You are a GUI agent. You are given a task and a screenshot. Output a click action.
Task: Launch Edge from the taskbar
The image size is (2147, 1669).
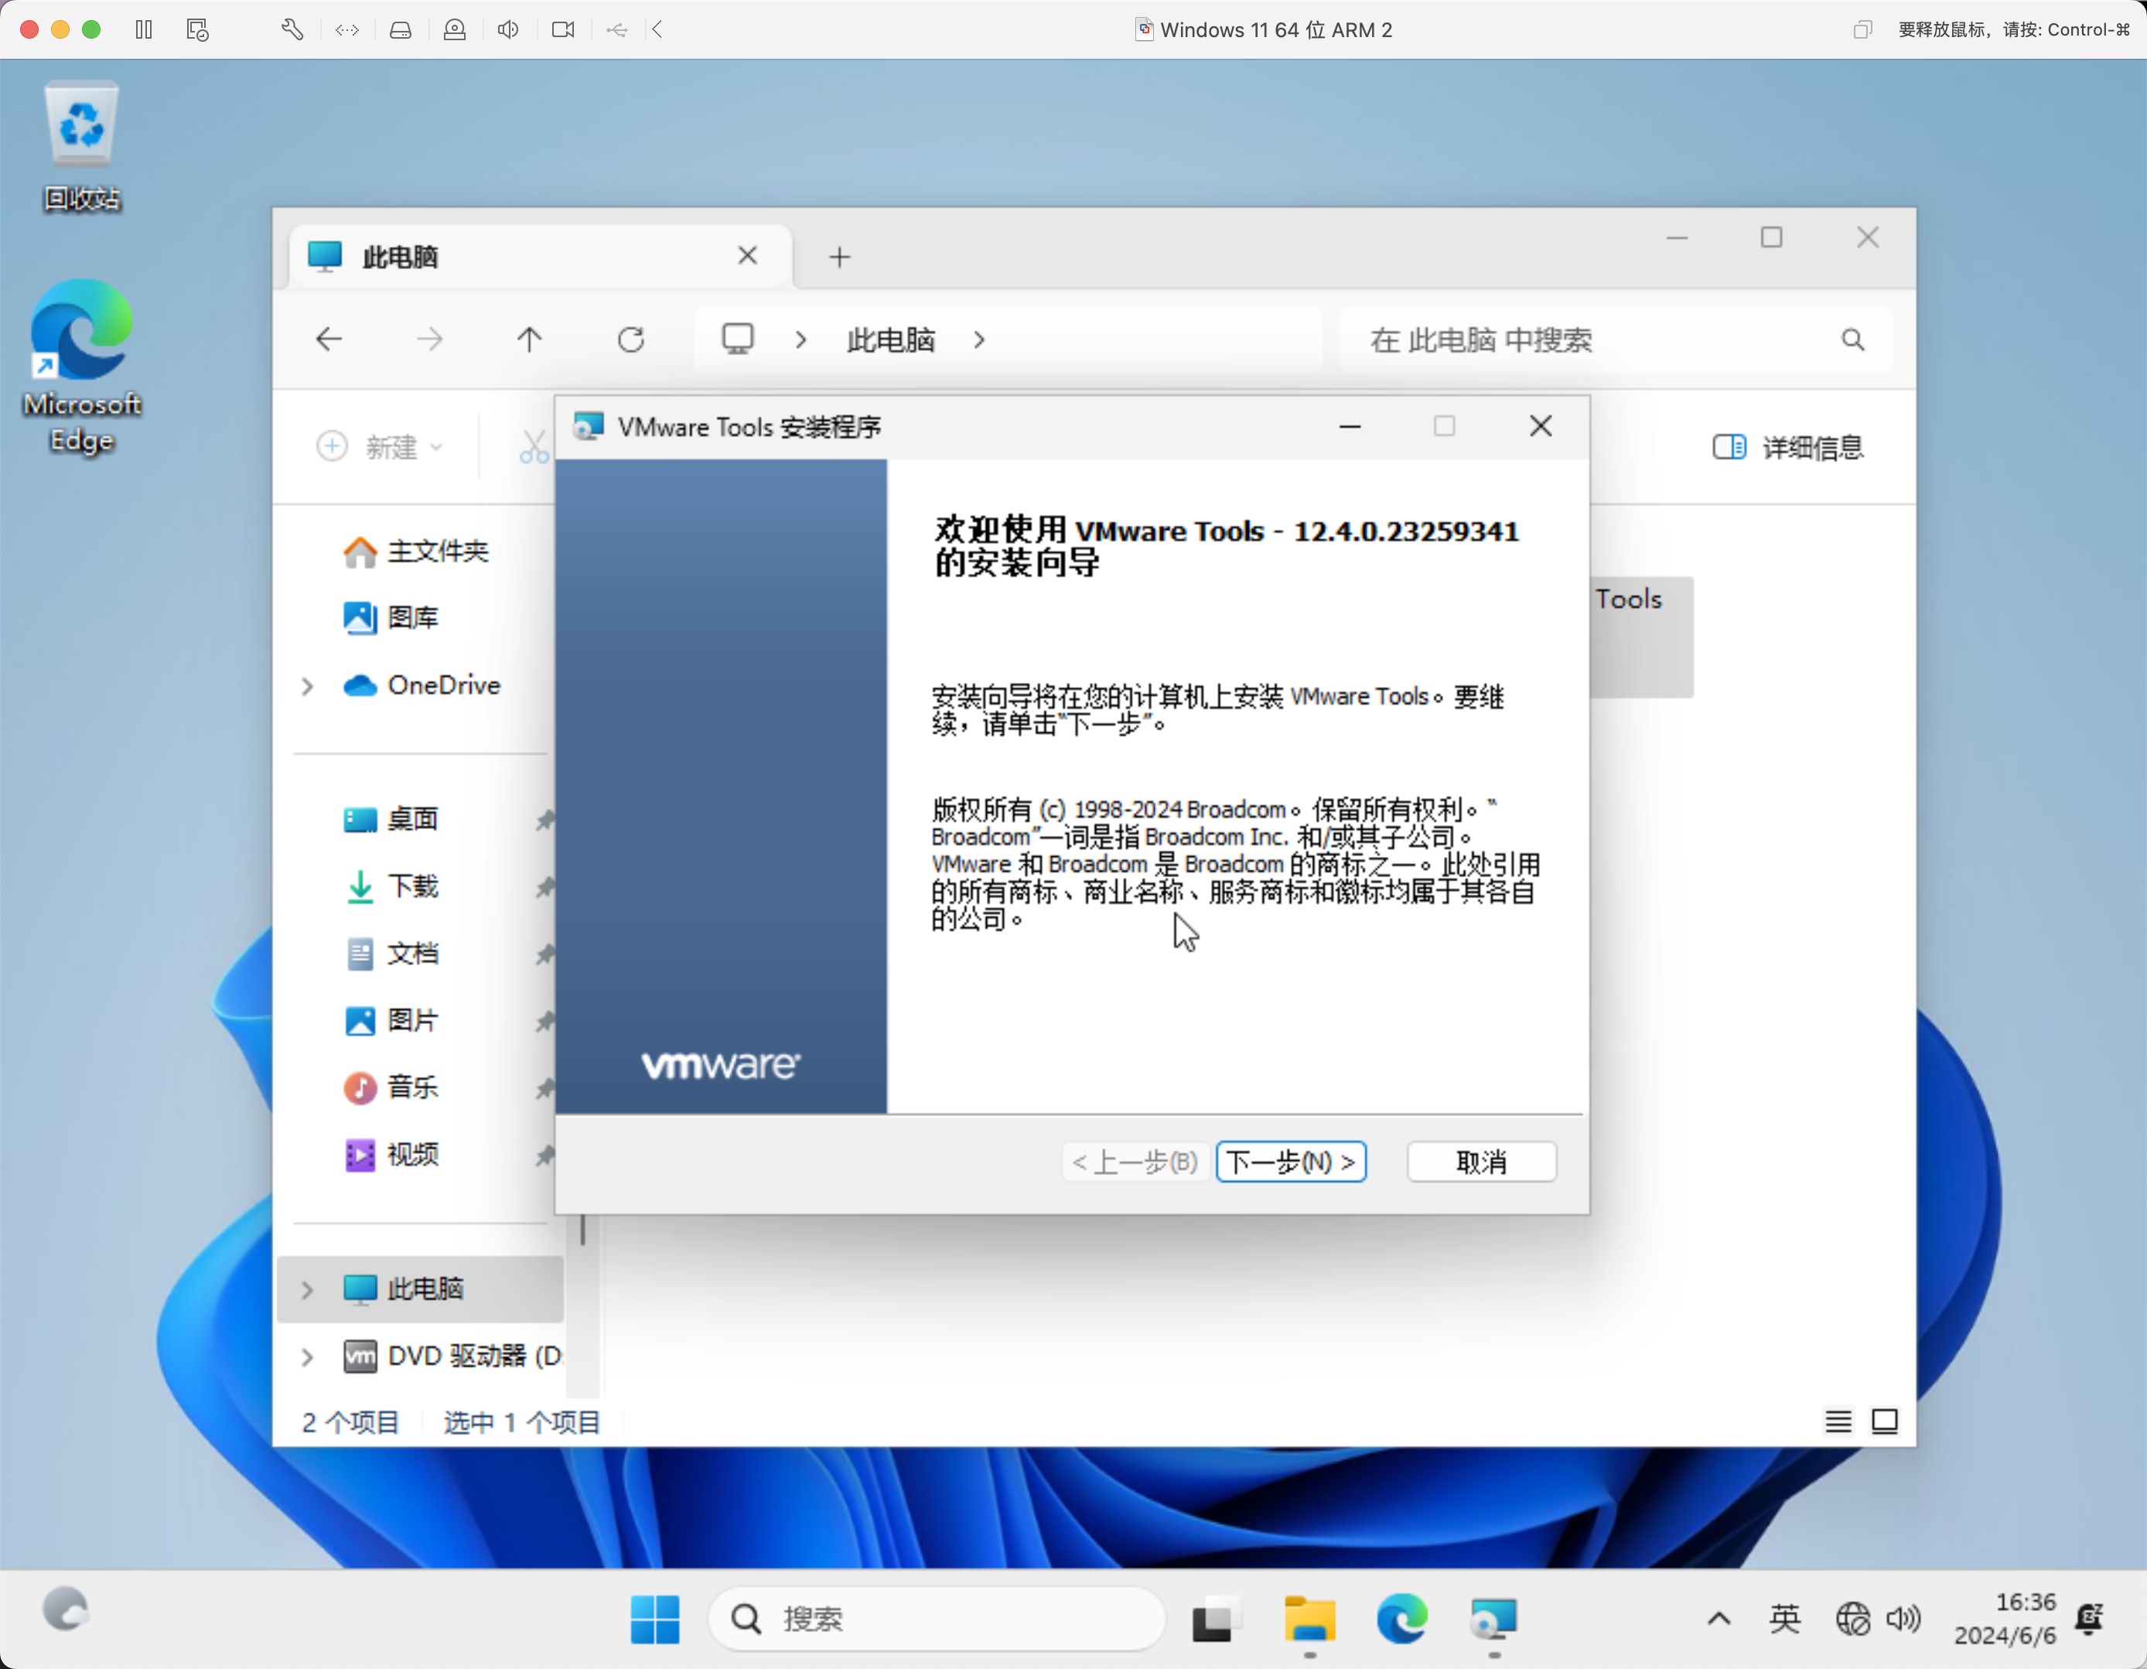[1402, 1618]
